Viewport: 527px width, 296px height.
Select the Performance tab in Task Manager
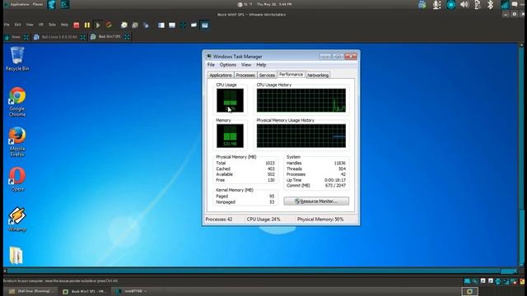pos(291,75)
